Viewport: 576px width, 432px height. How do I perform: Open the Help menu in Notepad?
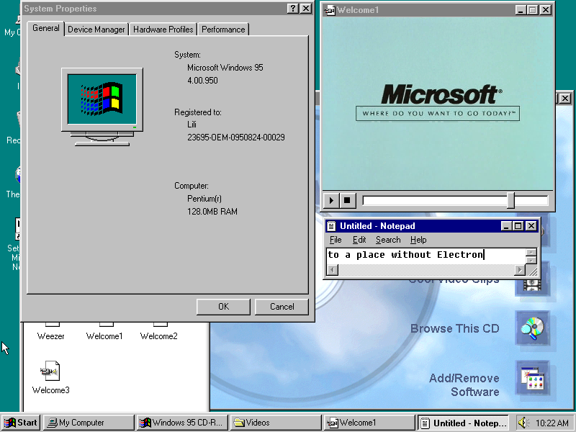coord(418,240)
